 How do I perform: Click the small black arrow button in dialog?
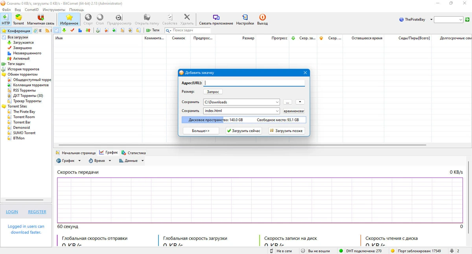pos(300,102)
